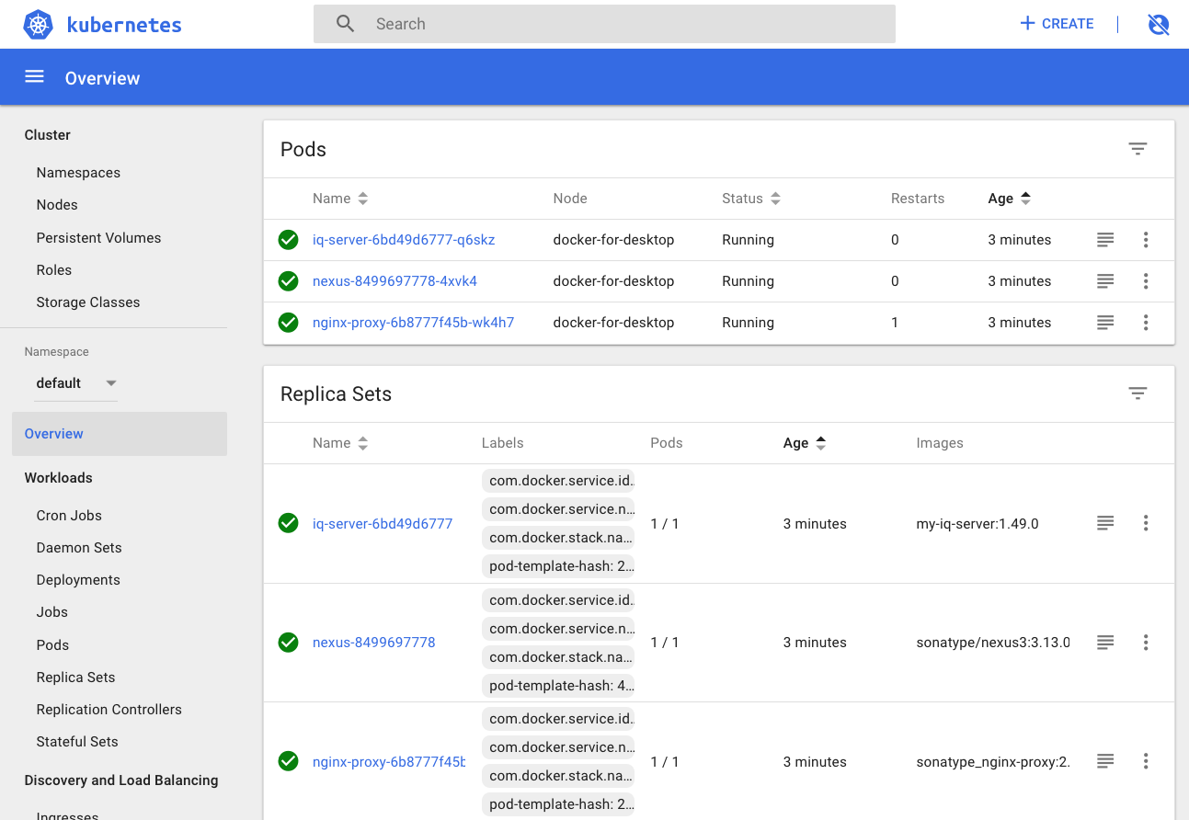Open the iq-server-6bd49d6777-q6skz pod link
The height and width of the screenshot is (820, 1189).
click(404, 240)
